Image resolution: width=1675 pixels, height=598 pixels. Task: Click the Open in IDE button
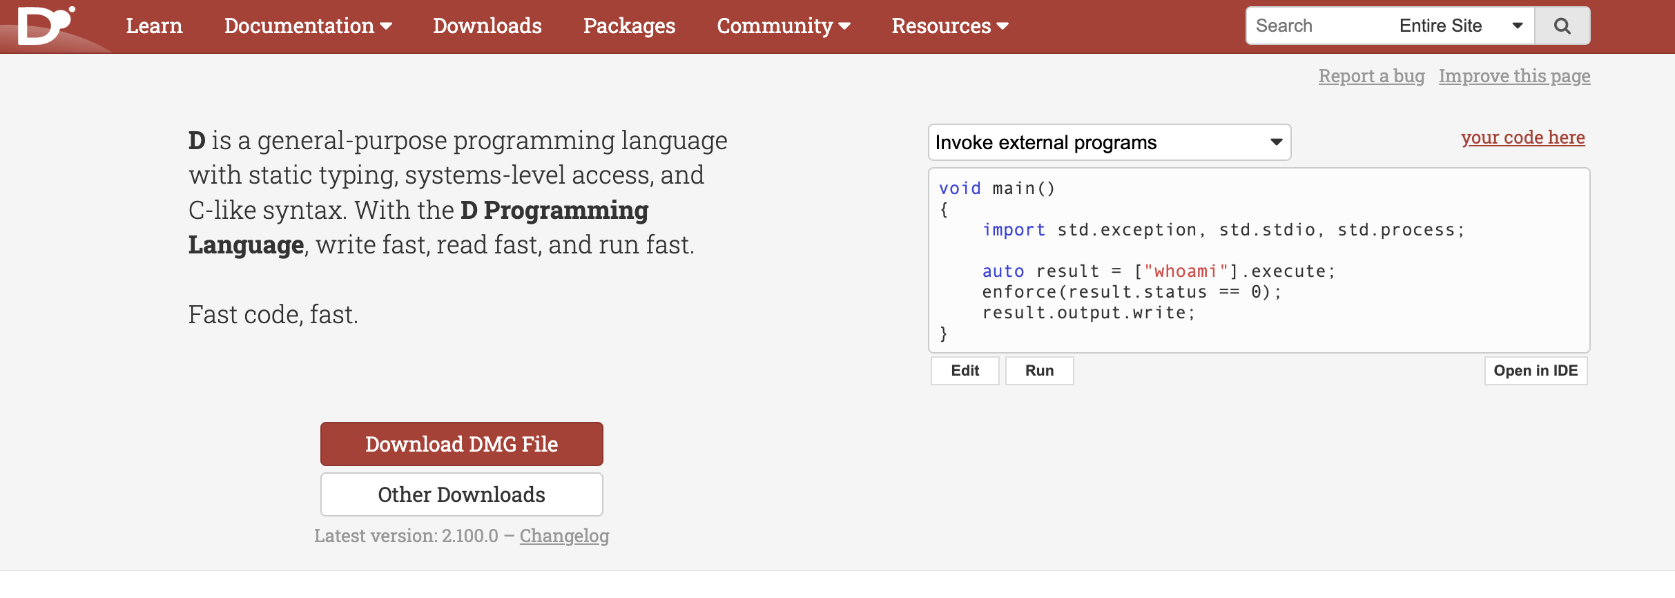coord(1536,371)
